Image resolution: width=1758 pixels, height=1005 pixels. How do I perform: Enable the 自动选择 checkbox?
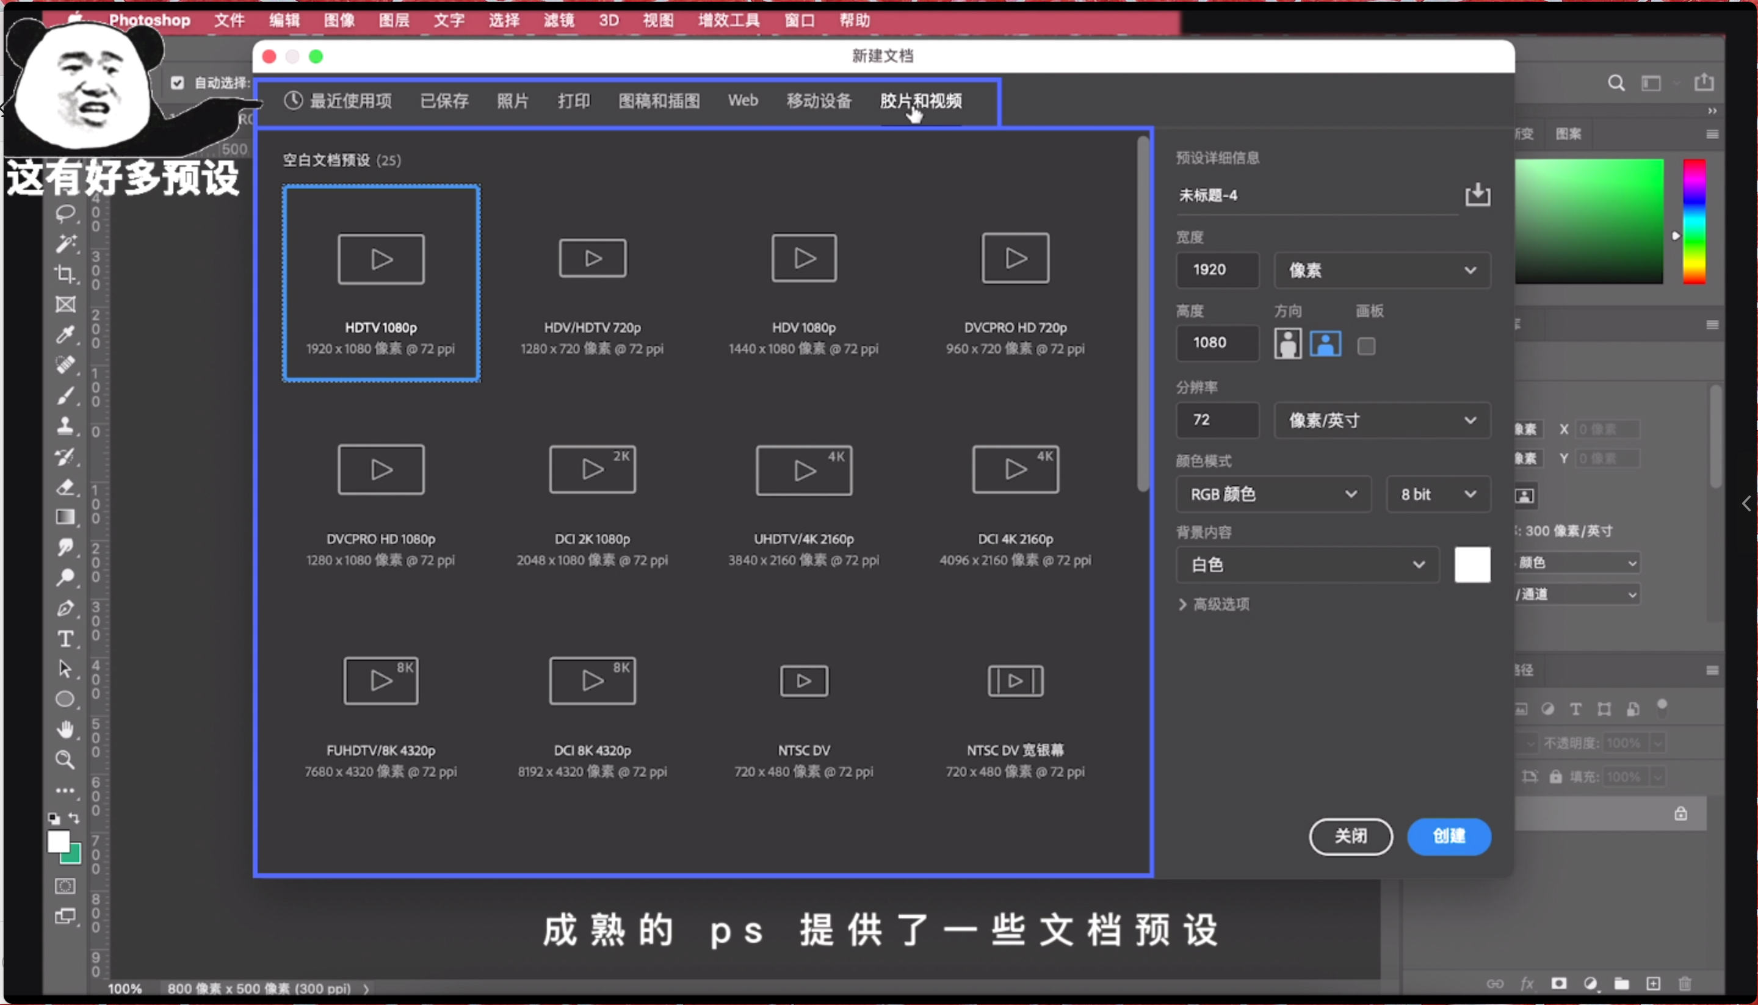[178, 82]
